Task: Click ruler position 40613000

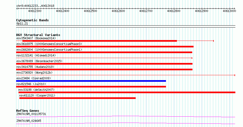Action: point(230,11)
